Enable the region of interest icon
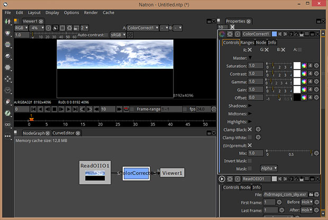This screenshot has height=220, width=328. (x=62, y=28)
